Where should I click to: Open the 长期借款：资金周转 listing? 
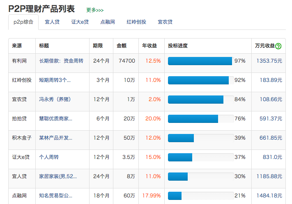tap(61, 61)
